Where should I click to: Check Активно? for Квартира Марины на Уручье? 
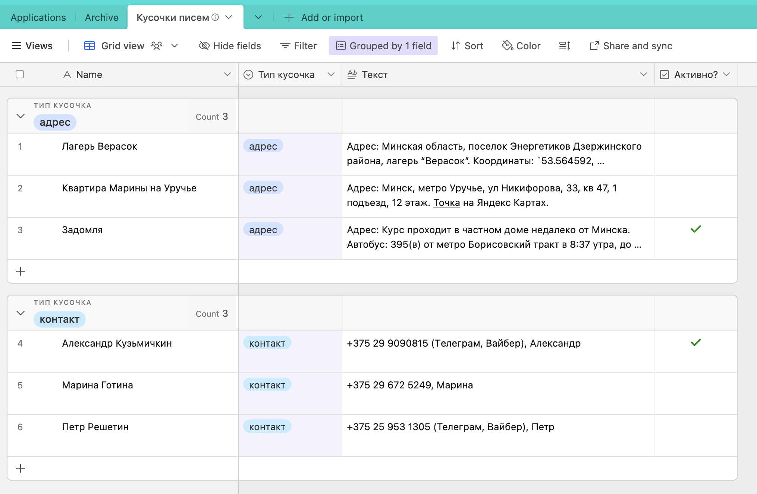[x=696, y=197]
